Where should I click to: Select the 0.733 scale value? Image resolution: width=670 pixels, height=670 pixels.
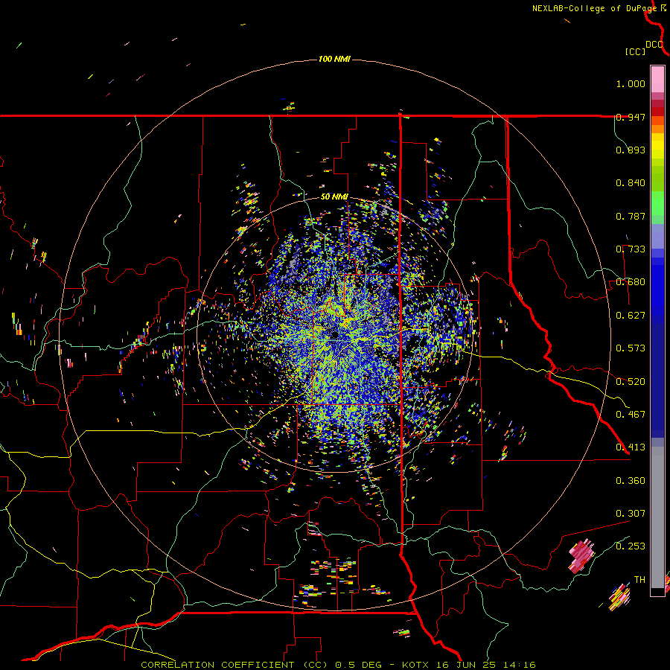(631, 249)
